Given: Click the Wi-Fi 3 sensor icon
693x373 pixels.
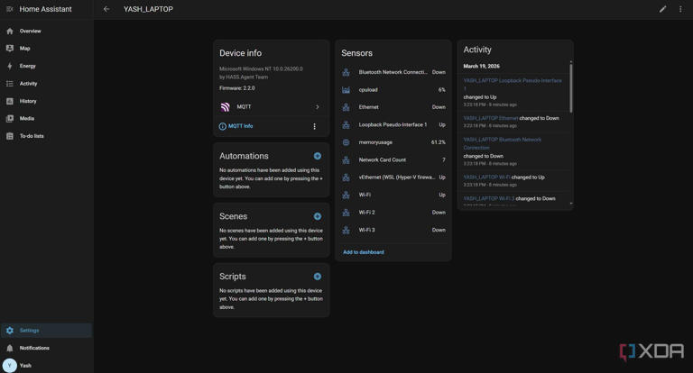Looking at the screenshot, I should (346, 230).
